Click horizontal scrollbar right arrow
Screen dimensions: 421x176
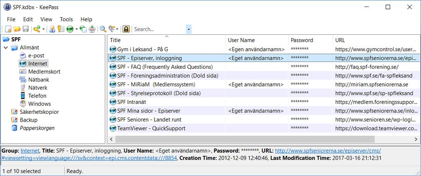pyautogui.click(x=416, y=139)
